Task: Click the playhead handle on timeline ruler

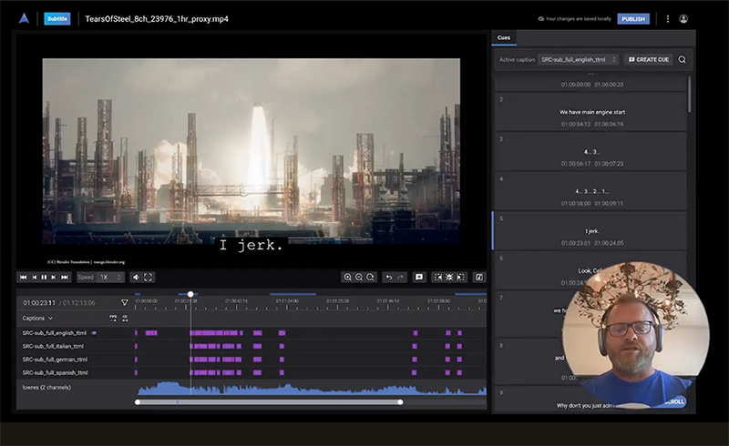Action: (x=190, y=294)
